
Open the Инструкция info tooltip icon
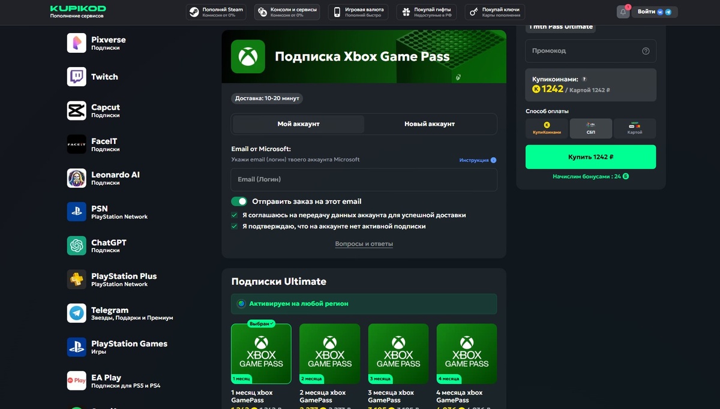493,160
